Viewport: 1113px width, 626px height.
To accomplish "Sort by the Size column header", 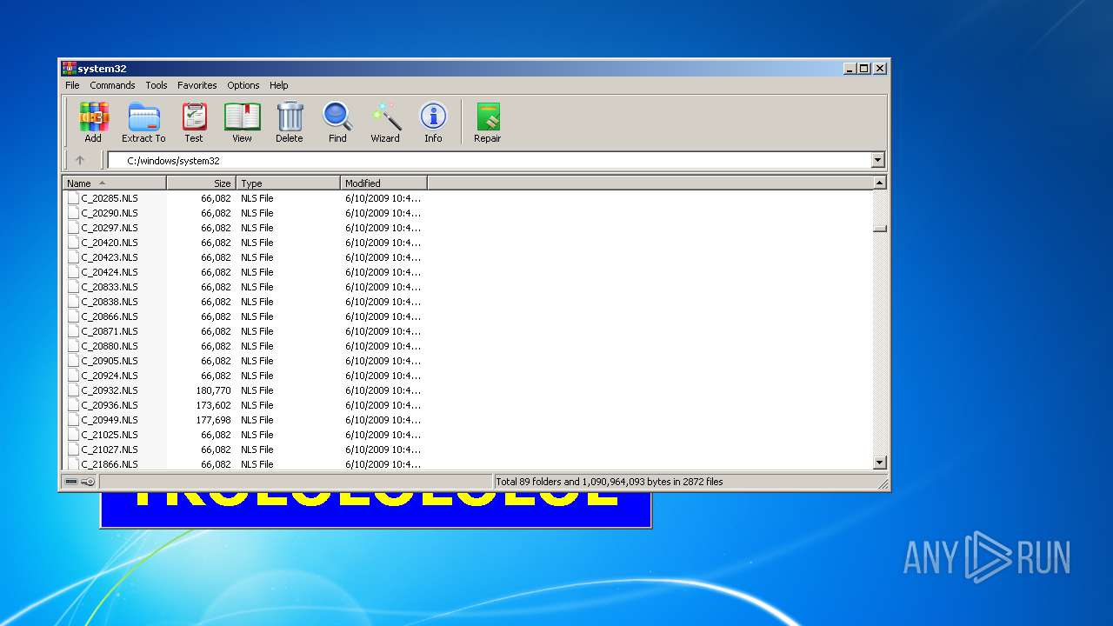I will tap(201, 183).
